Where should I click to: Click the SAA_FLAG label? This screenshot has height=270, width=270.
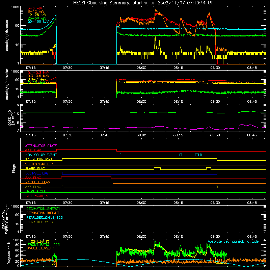point(33,178)
